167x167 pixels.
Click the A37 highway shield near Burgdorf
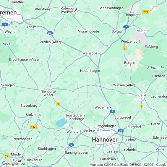point(121,131)
